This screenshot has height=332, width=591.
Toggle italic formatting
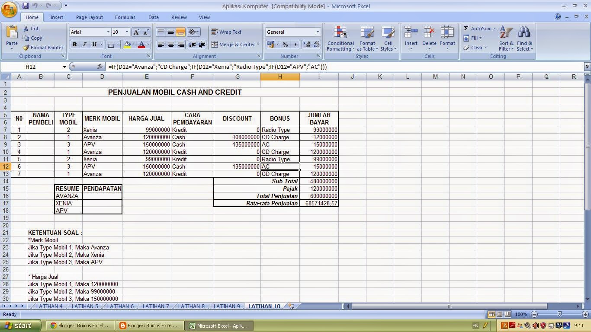pyautogui.click(x=84, y=45)
